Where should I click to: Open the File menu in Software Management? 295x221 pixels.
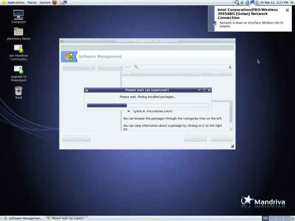click(x=65, y=48)
